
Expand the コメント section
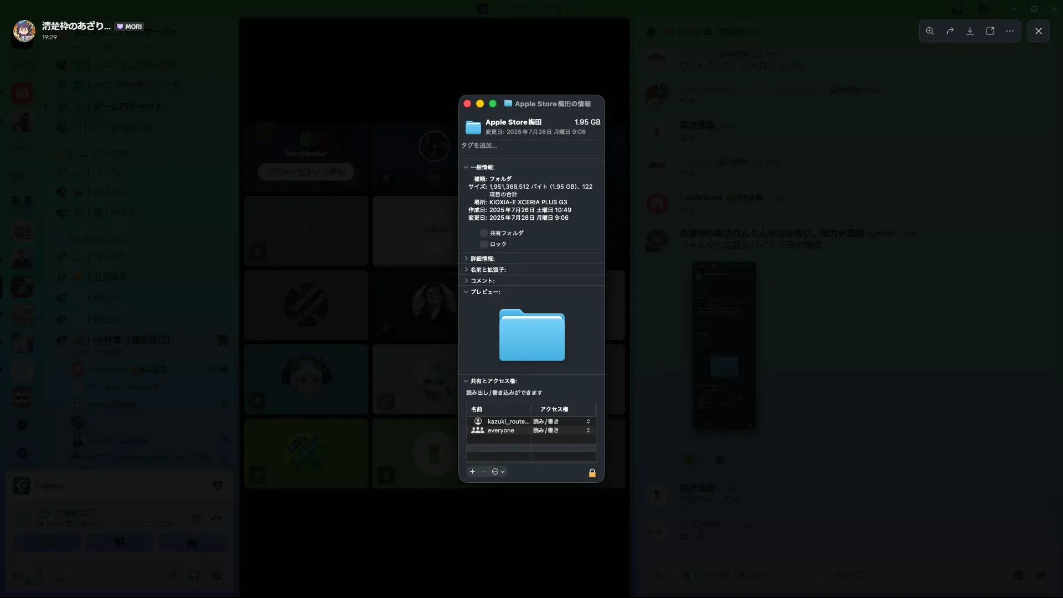point(466,281)
